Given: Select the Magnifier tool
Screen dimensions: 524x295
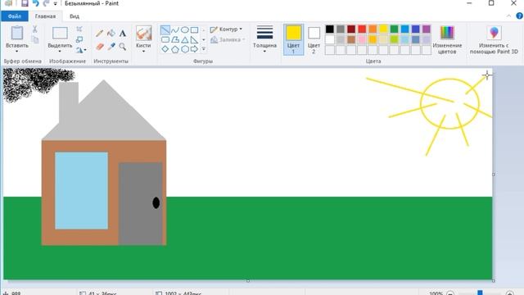Looking at the screenshot, I should tap(123, 47).
